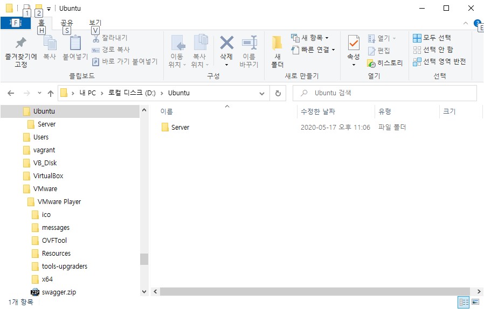484x309 pixels.
Task: Open the Properties (속성) checkmark icon
Action: tap(354, 43)
